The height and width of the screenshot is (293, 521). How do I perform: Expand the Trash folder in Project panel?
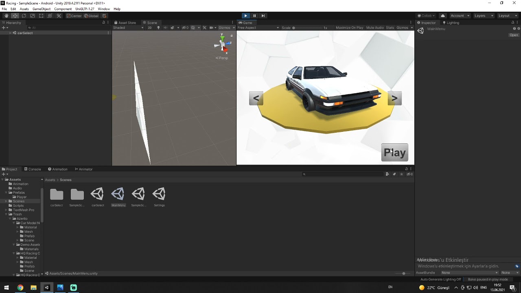coord(6,214)
